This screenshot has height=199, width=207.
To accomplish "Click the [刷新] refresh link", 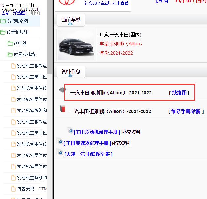I will pos(35,14).
